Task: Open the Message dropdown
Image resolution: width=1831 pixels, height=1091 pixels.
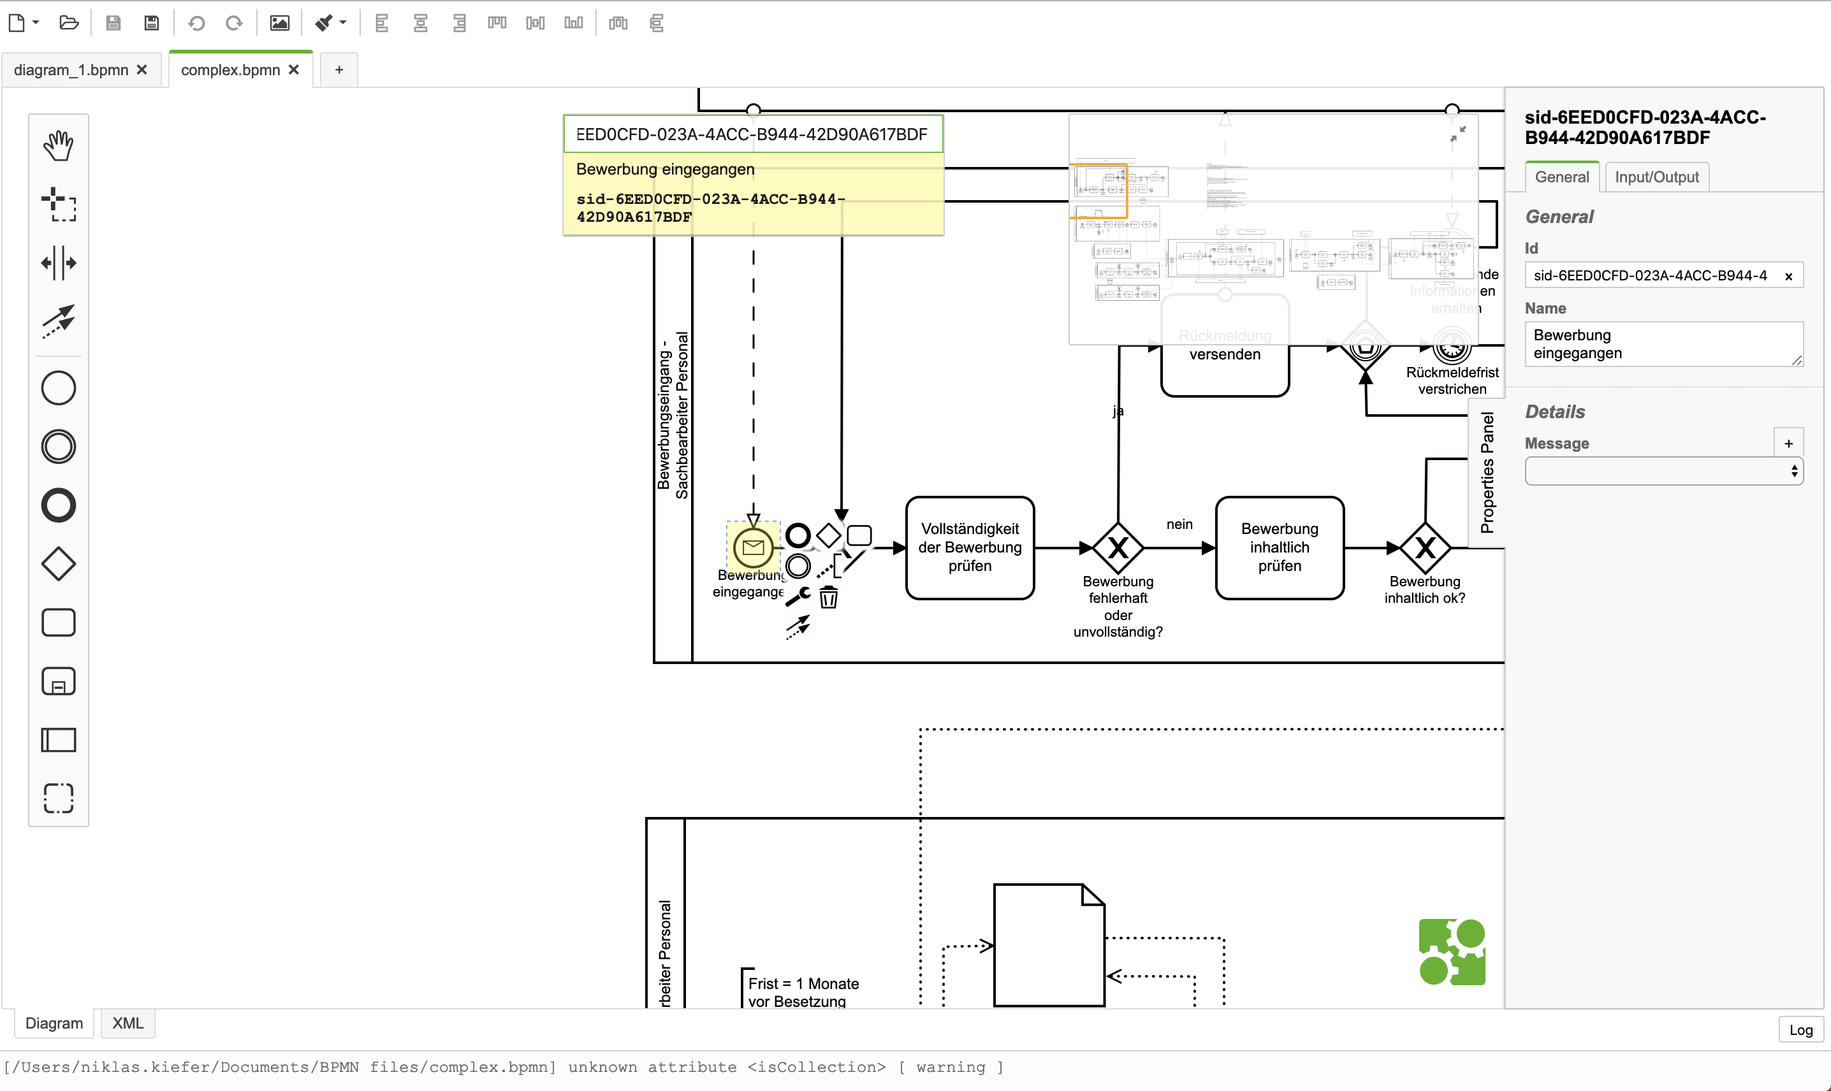Action: [x=1664, y=471]
